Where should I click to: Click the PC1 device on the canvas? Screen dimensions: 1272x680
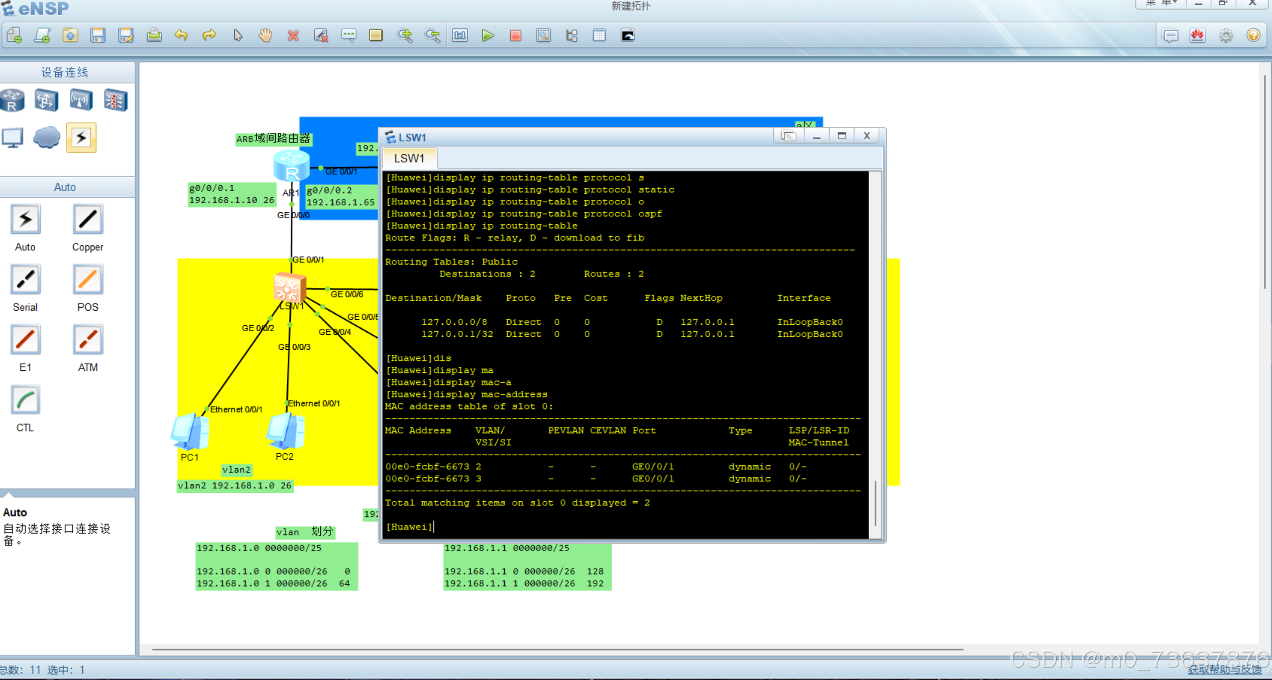coord(190,432)
